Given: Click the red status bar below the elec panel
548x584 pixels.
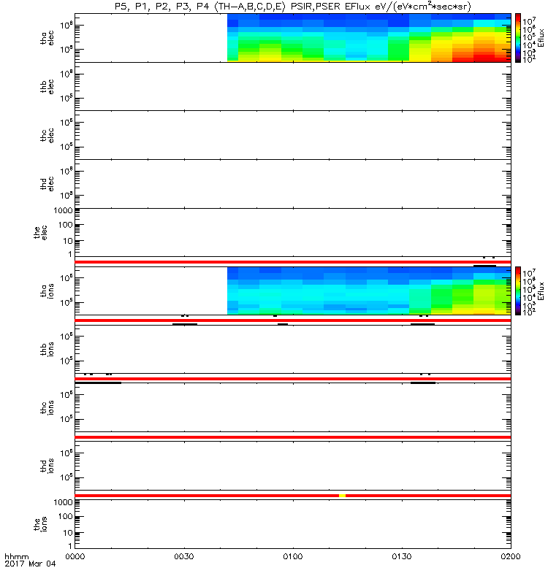Looking at the screenshot, I should [x=293, y=262].
